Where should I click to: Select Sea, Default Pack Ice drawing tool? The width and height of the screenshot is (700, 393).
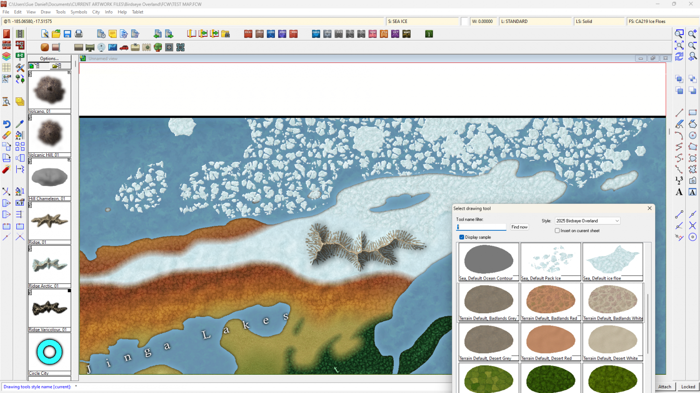click(x=551, y=262)
